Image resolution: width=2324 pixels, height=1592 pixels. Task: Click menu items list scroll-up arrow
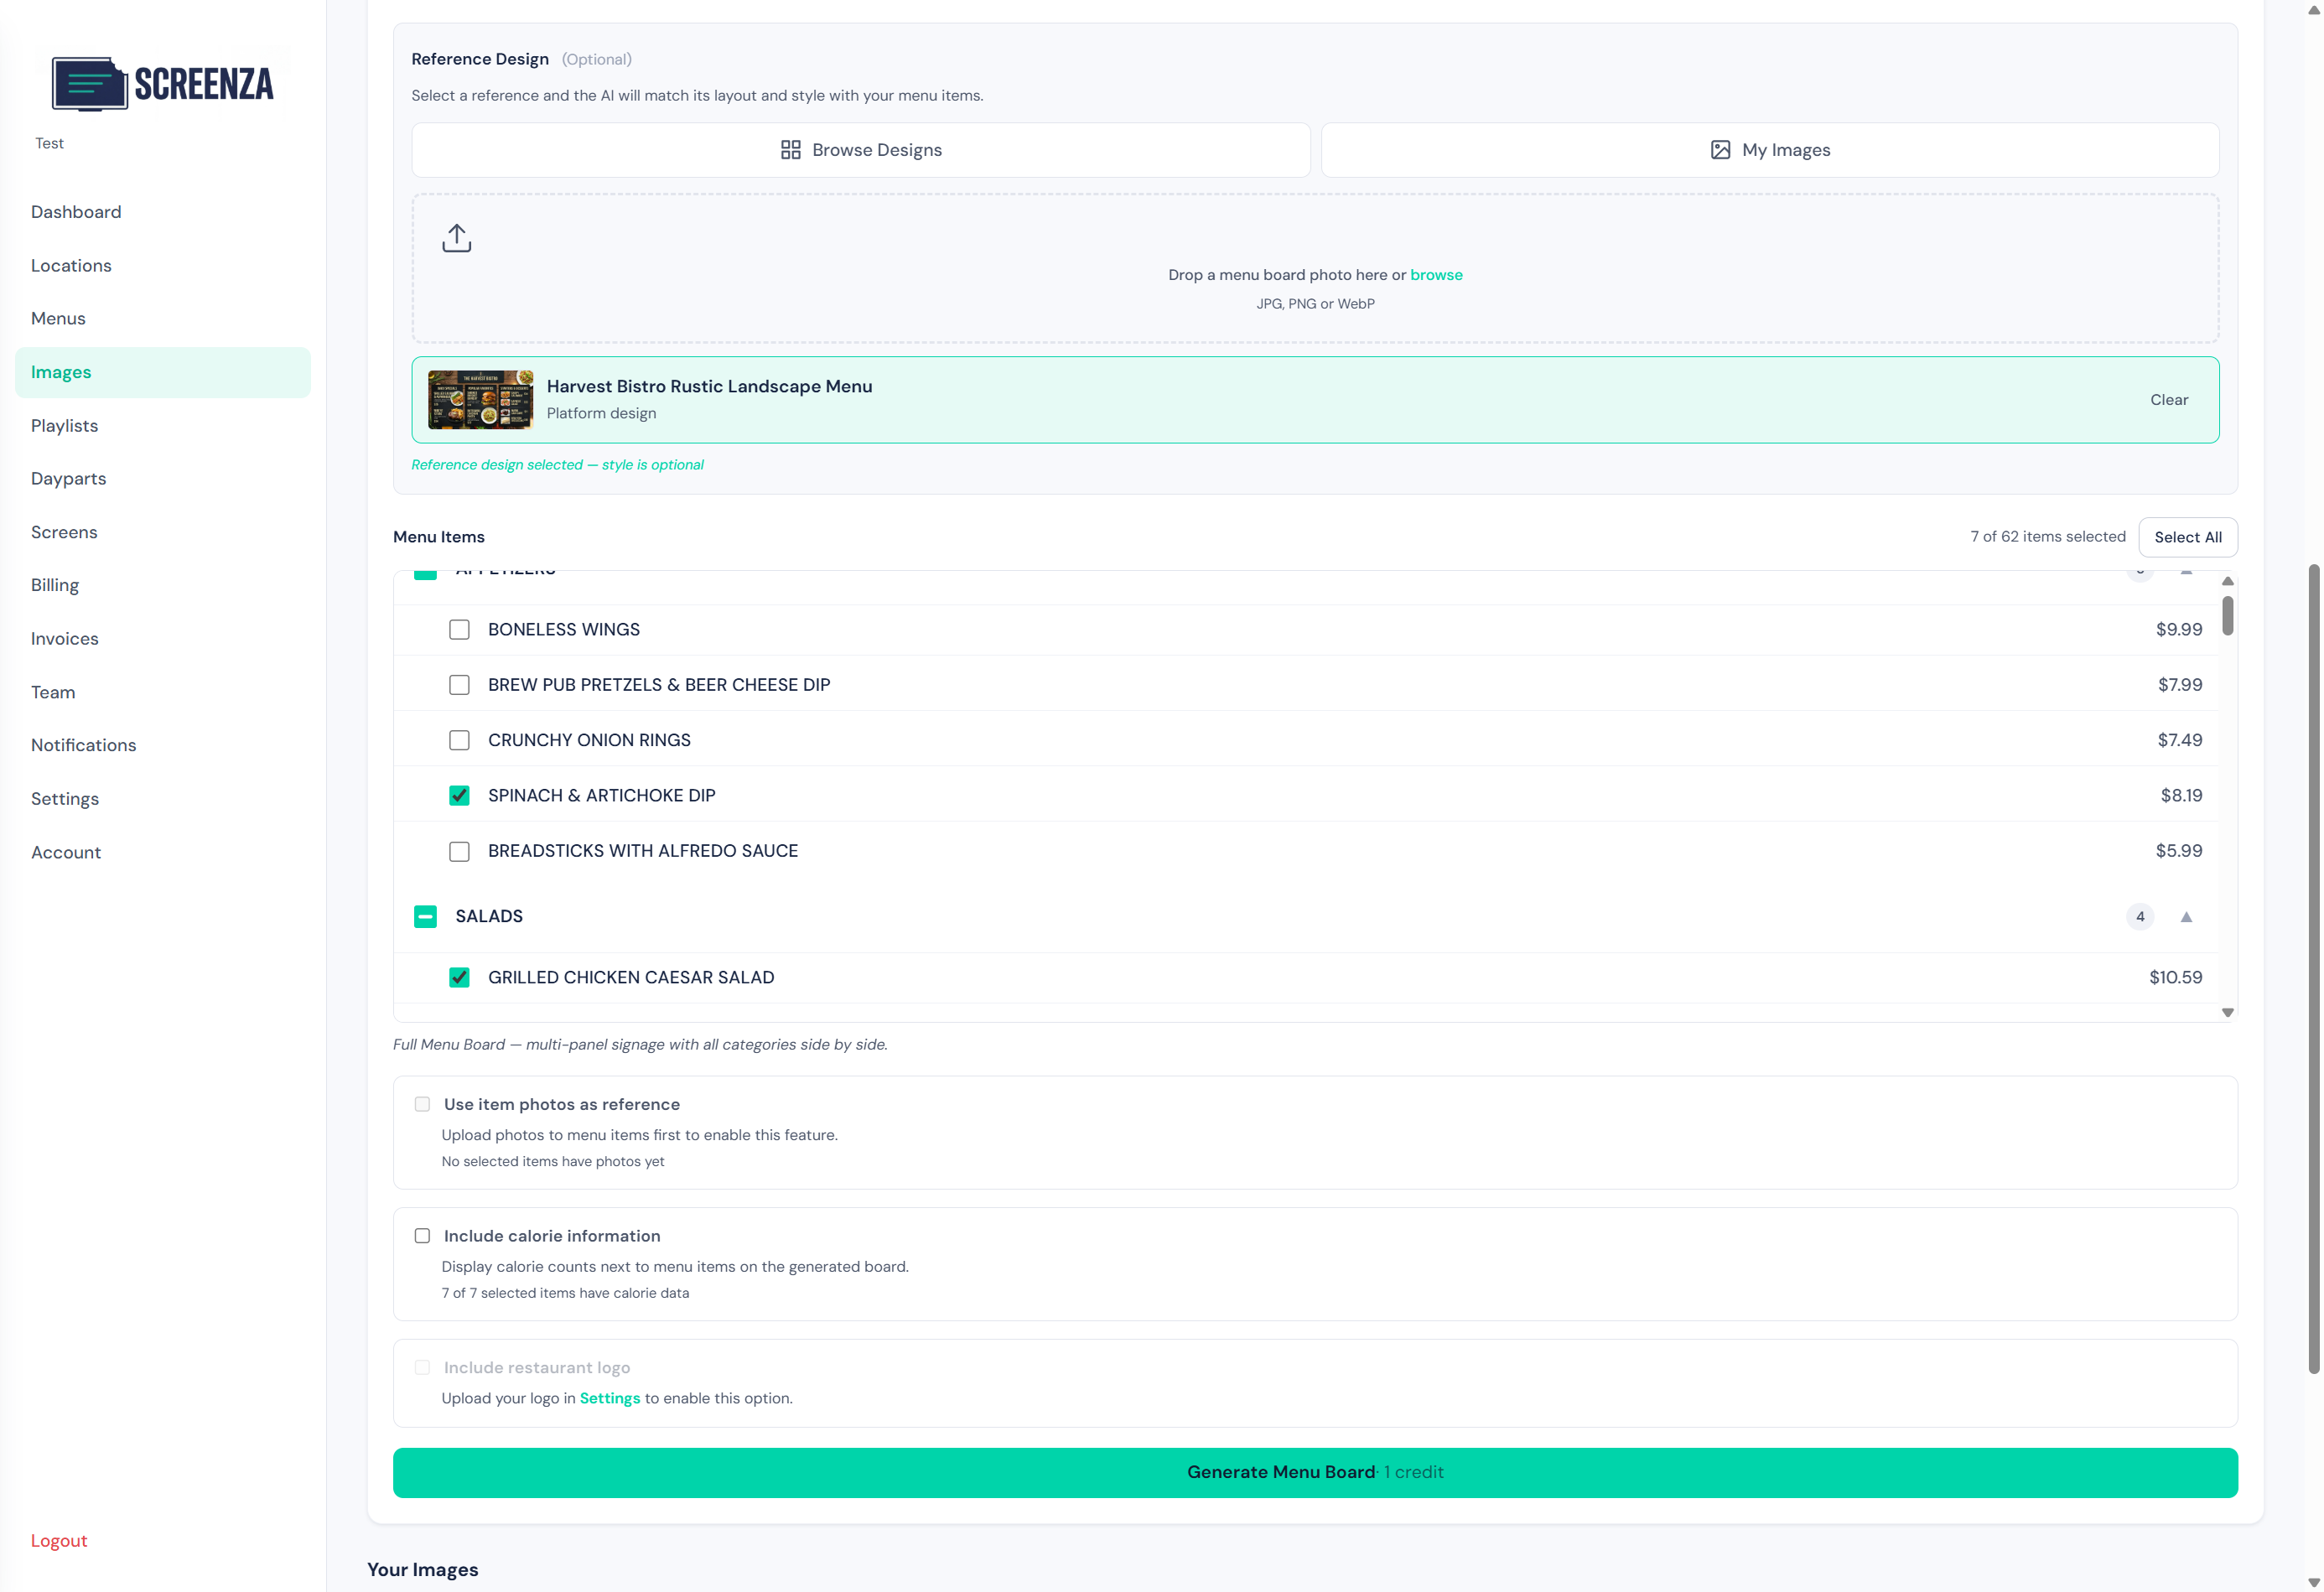(x=2227, y=581)
